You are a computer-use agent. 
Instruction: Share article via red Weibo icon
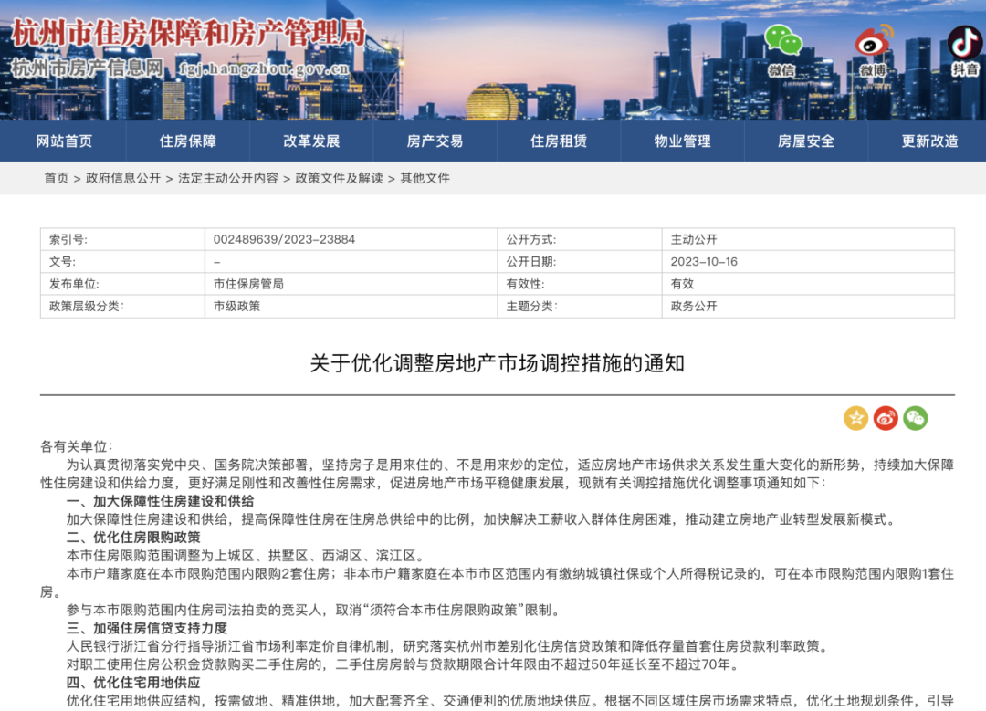click(x=886, y=418)
